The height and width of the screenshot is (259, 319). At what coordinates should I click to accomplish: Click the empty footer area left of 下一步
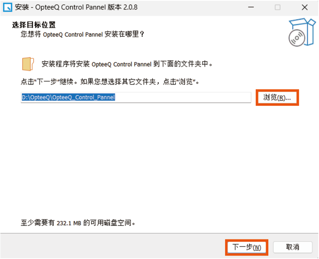click(x=112, y=247)
